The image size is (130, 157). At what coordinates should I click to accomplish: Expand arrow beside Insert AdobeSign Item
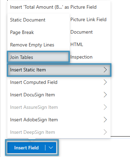tap(105, 120)
